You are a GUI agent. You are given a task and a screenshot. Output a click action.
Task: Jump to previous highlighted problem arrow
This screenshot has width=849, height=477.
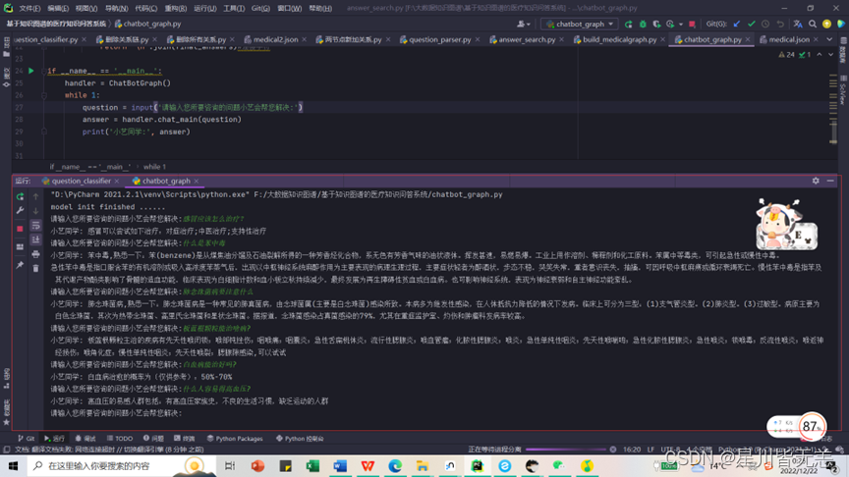click(x=820, y=55)
